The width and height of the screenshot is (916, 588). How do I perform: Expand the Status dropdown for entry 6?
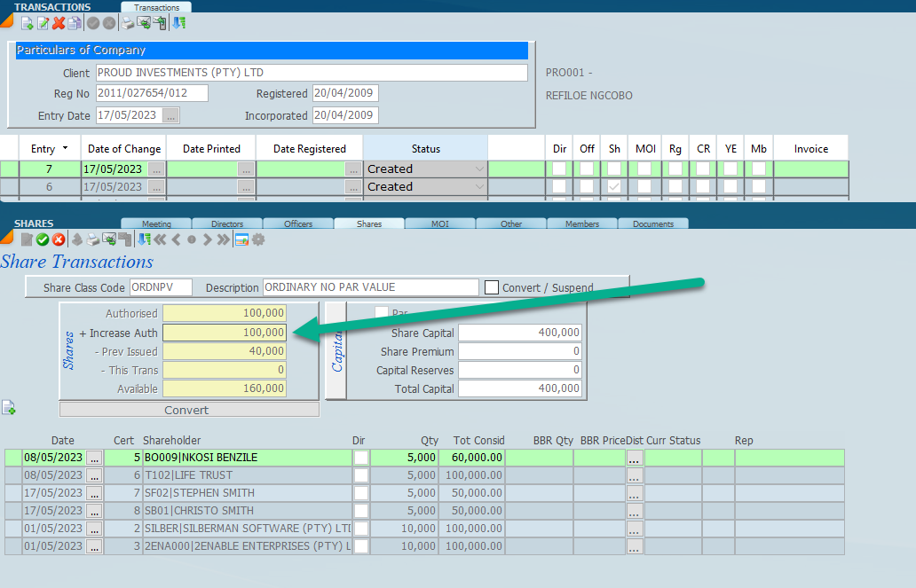(480, 187)
